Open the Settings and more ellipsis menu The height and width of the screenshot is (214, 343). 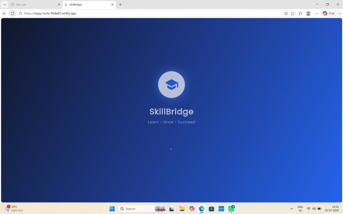(316, 13)
